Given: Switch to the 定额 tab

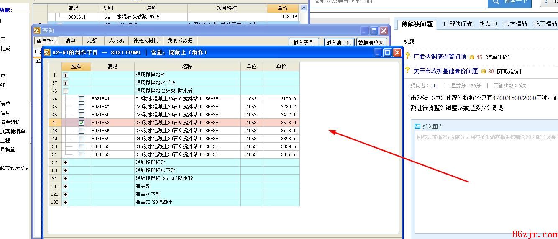Looking at the screenshot, I should pyautogui.click(x=92, y=41).
